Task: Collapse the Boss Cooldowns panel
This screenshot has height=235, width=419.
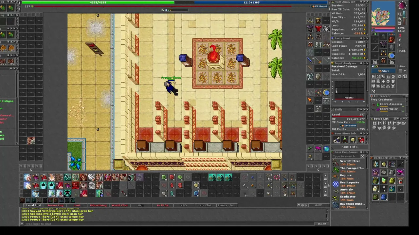Action: 364,152
